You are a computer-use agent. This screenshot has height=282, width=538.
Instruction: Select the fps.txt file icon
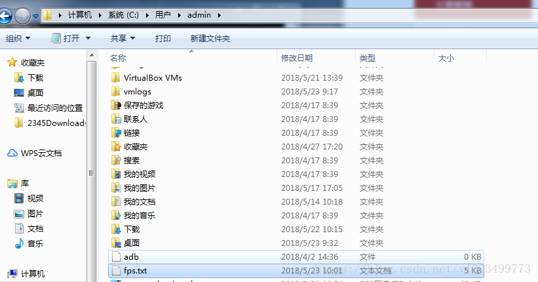(x=116, y=271)
